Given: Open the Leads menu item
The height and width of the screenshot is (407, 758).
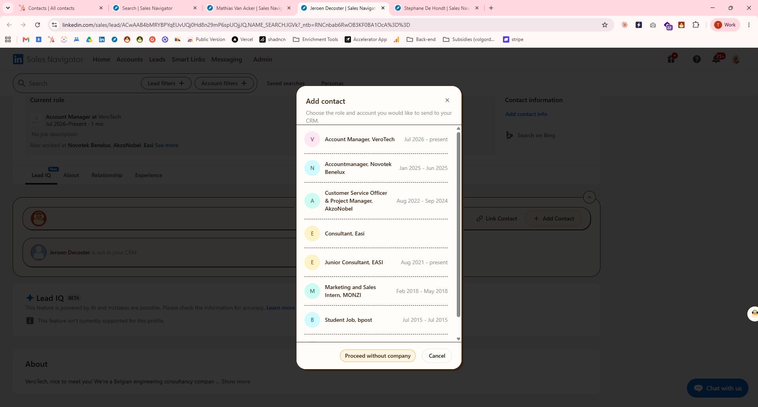Looking at the screenshot, I should pos(157,59).
